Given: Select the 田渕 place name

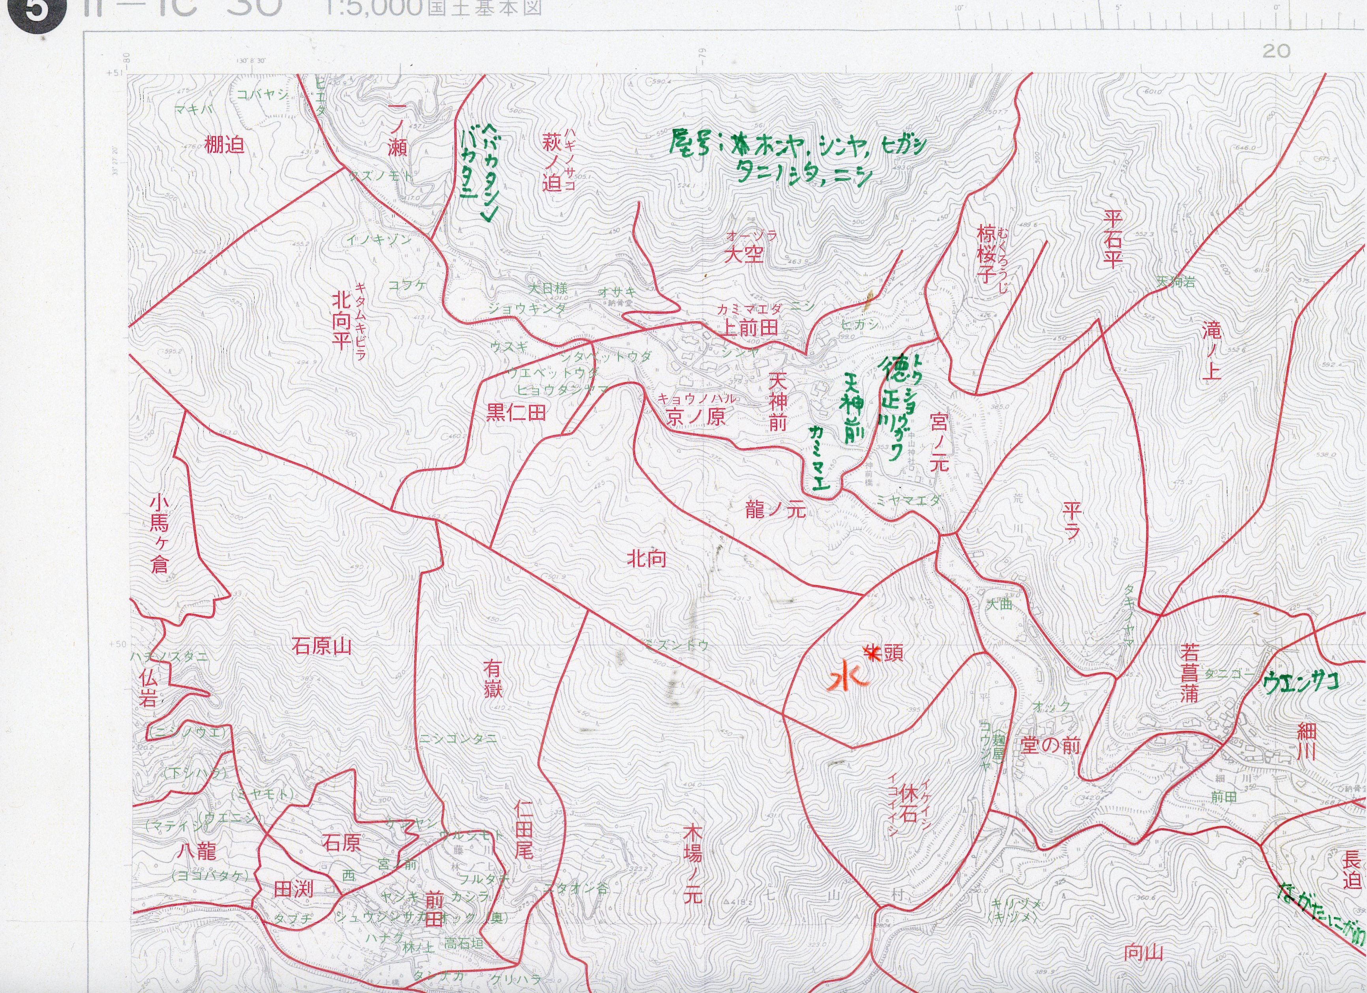Looking at the screenshot, I should [294, 889].
